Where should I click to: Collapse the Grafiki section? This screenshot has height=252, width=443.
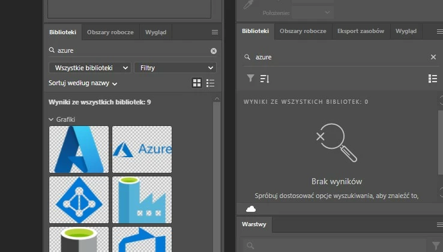(x=51, y=119)
